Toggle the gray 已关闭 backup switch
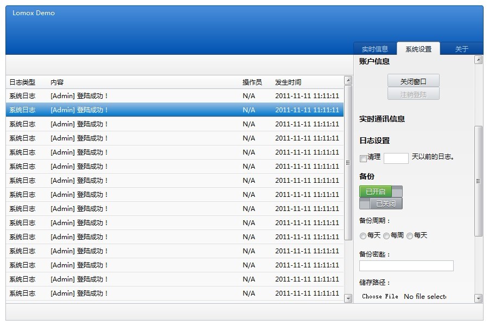The image size is (489, 326). [x=381, y=204]
